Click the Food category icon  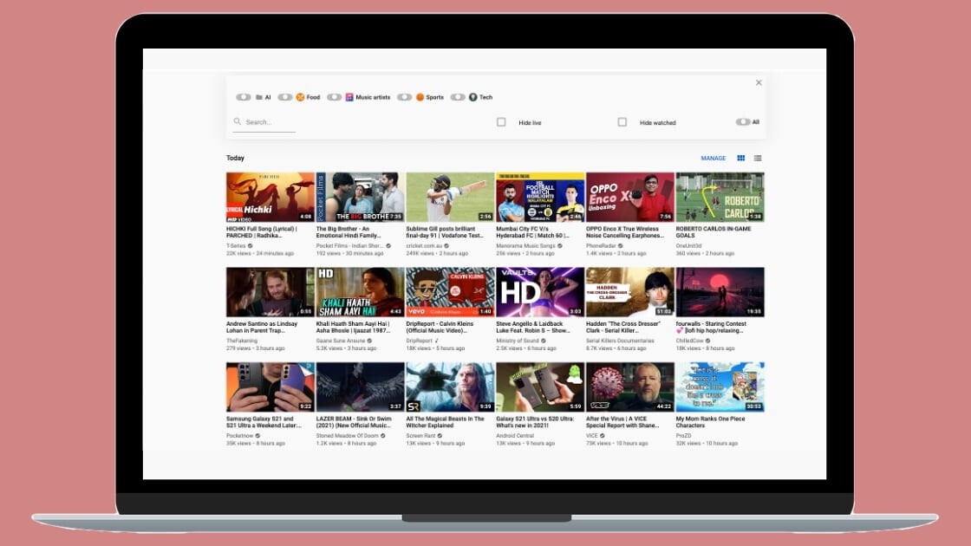point(300,97)
